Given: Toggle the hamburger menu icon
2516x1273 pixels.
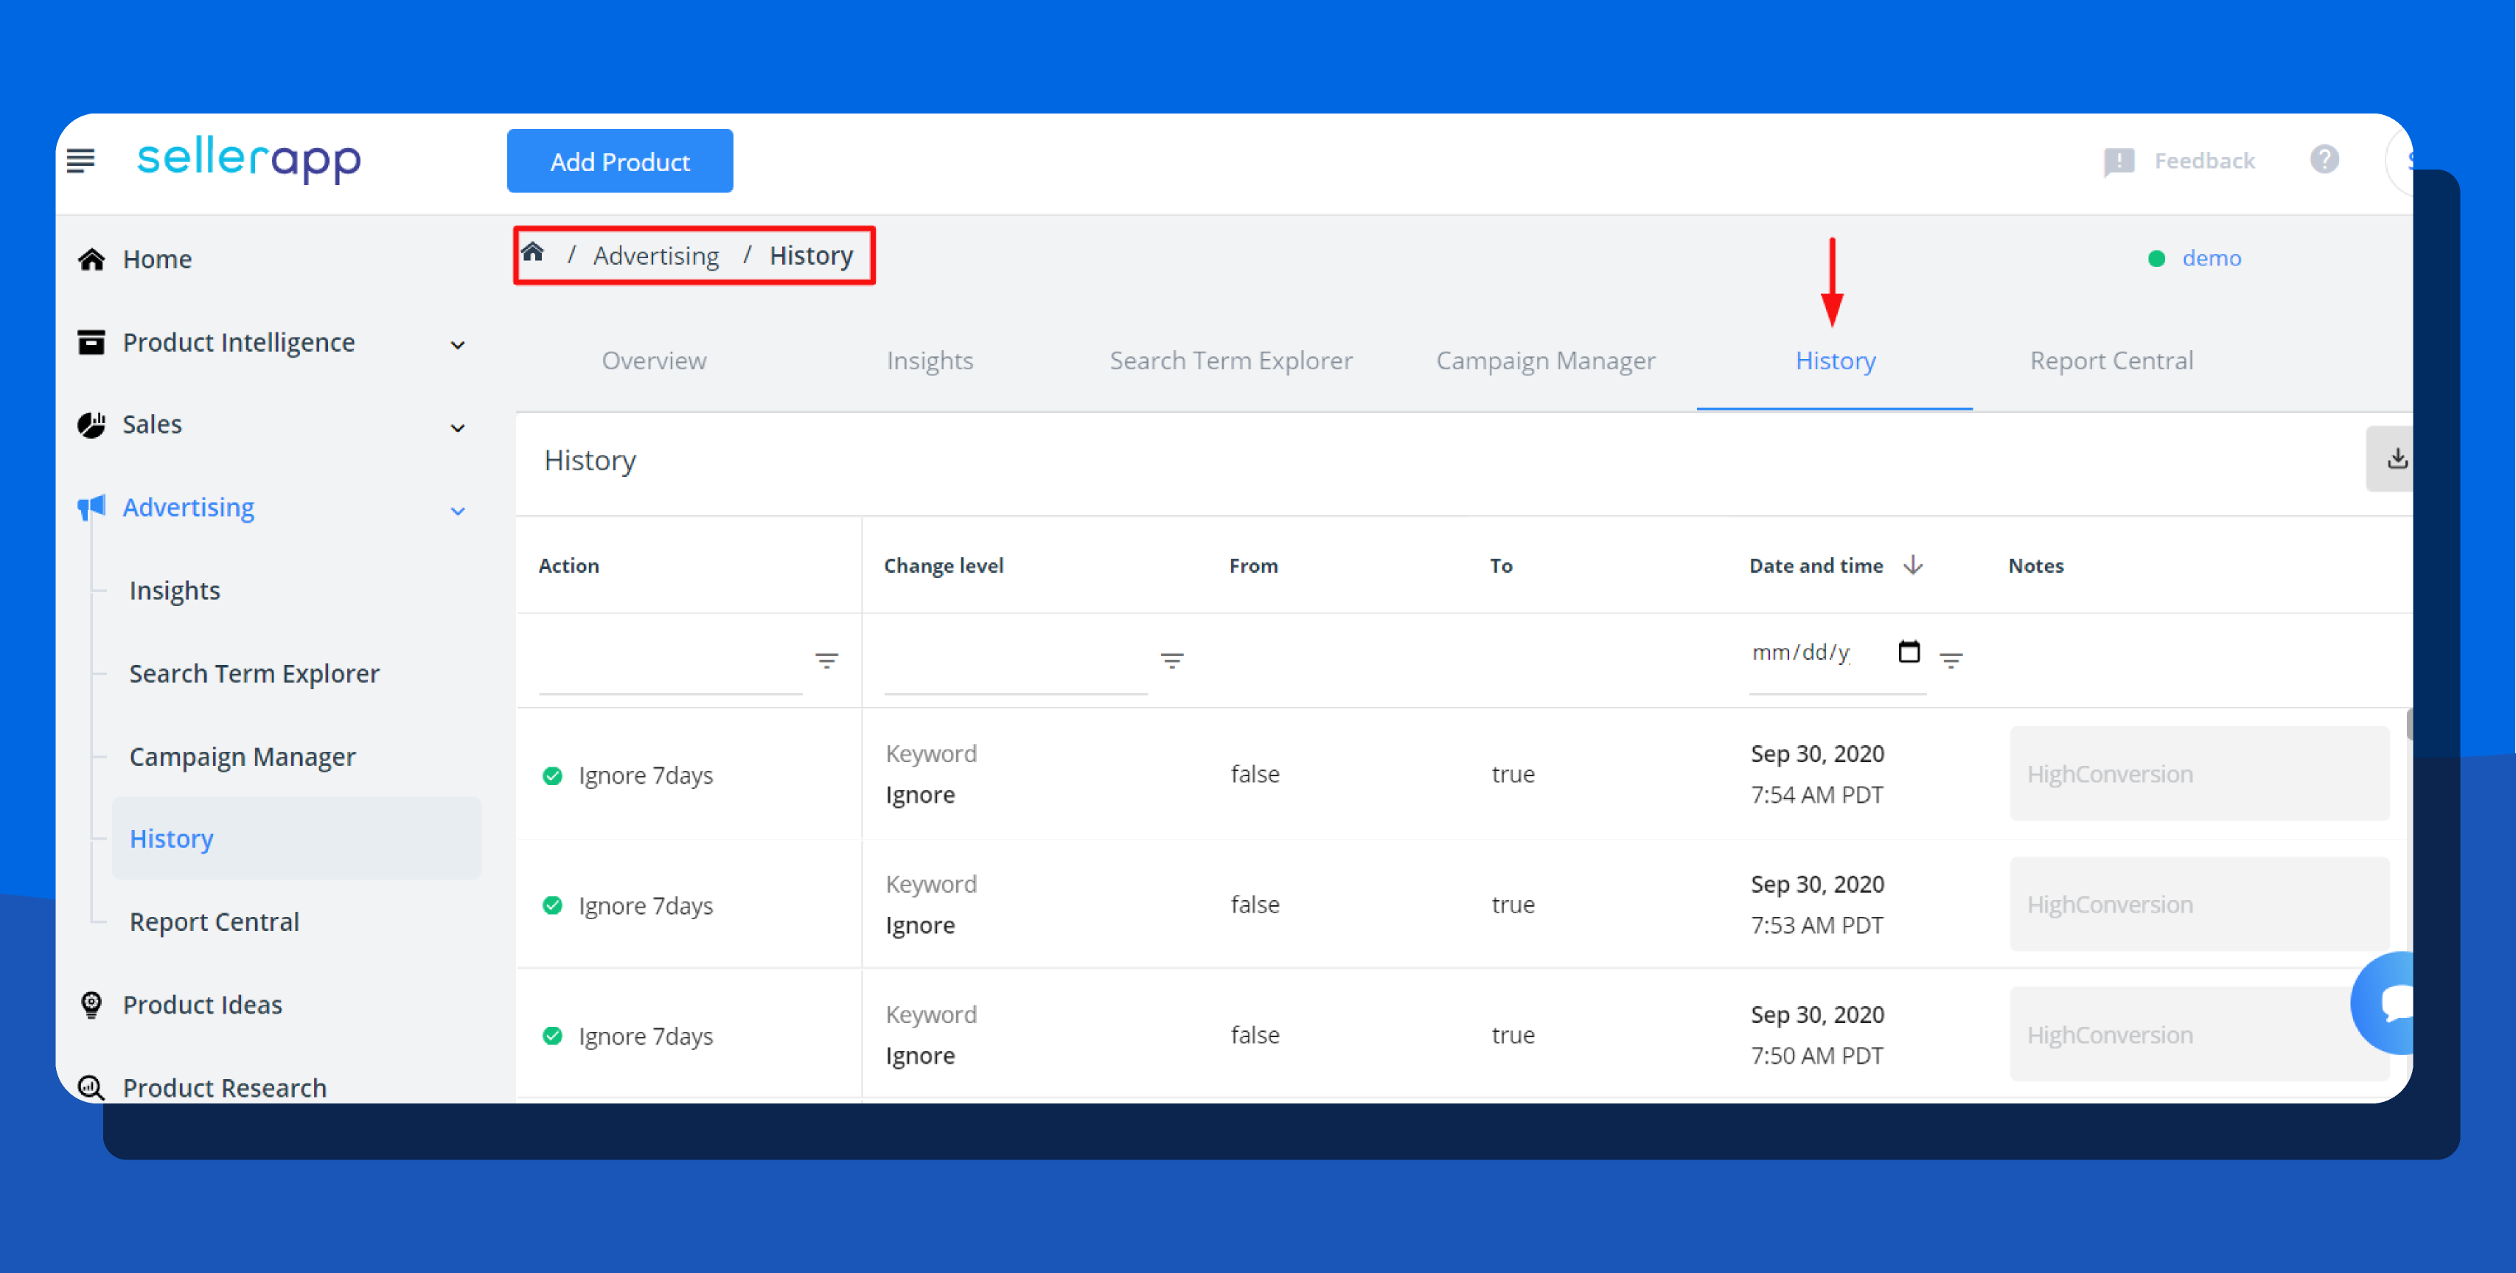Looking at the screenshot, I should tap(80, 161).
